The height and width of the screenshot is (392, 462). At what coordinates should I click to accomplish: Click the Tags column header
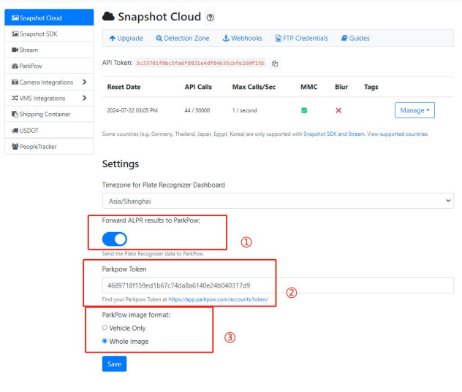[371, 87]
